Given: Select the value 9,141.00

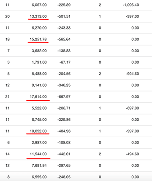Looking at the screenshot, I should [x=39, y=85].
